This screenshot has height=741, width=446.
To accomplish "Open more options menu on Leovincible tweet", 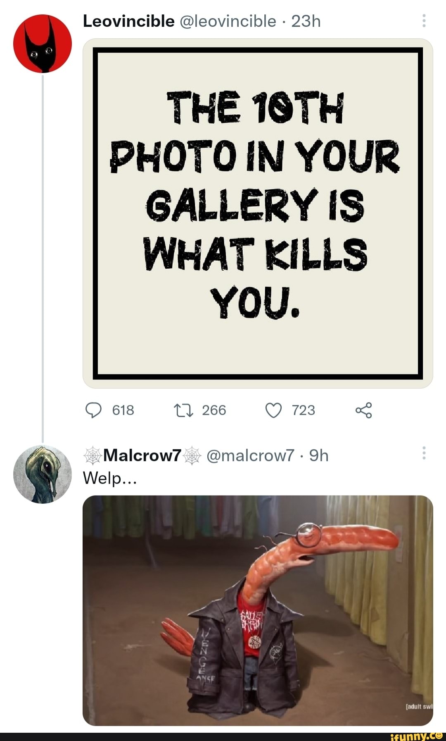I will tap(424, 21).
